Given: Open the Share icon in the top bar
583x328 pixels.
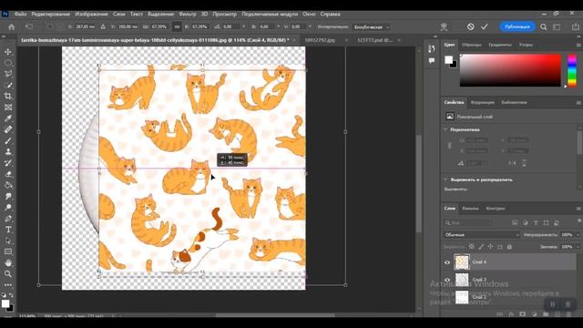Looking at the screenshot, I should coord(575,26).
